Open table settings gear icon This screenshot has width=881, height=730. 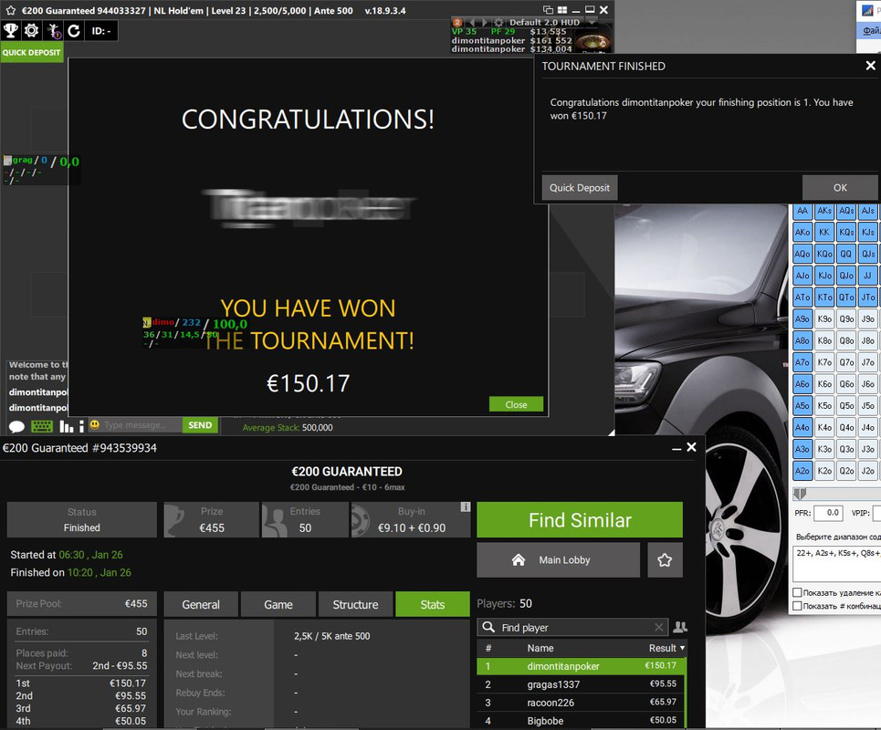[32, 30]
